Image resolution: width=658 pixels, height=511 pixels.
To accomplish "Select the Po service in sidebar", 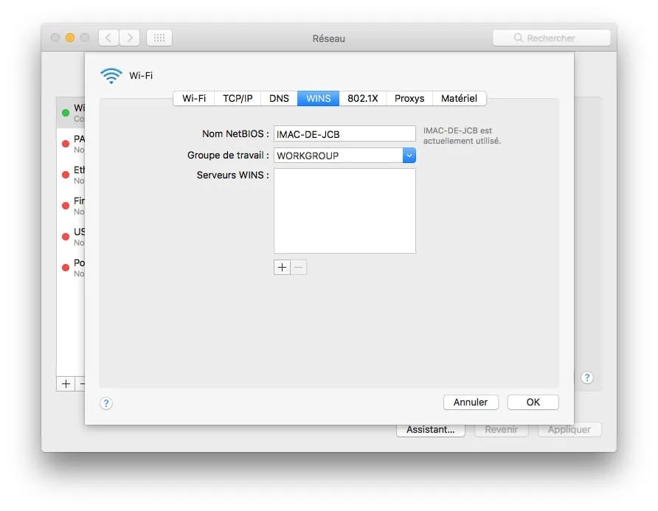I will 71,268.
